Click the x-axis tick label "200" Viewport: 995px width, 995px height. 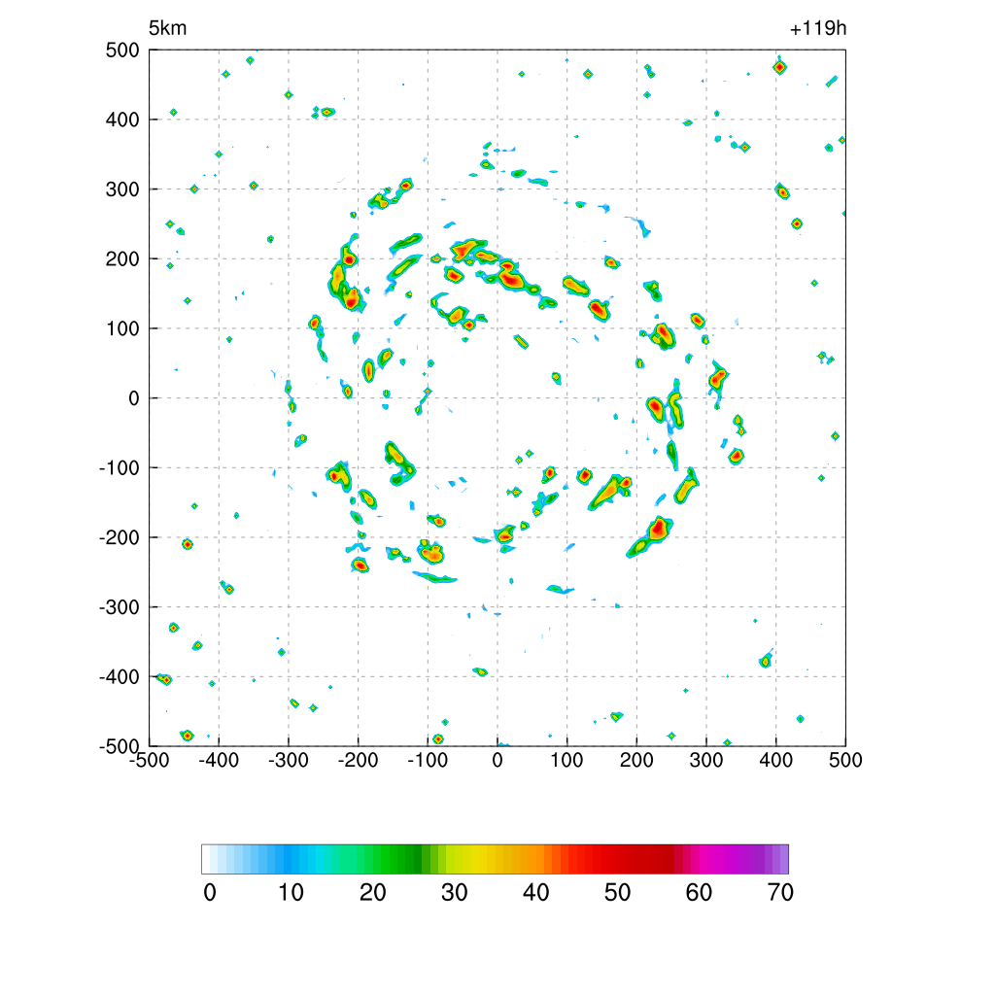pyautogui.click(x=636, y=760)
